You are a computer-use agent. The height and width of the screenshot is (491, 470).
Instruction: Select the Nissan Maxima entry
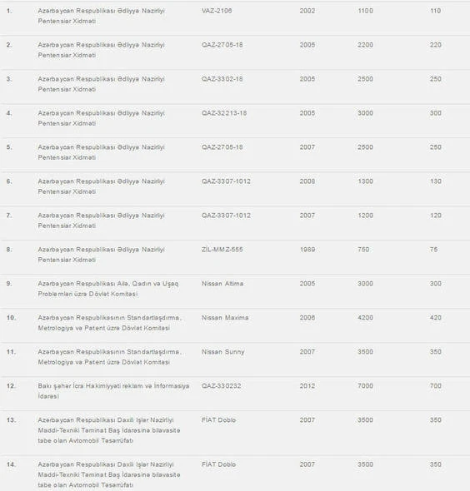pos(225,318)
